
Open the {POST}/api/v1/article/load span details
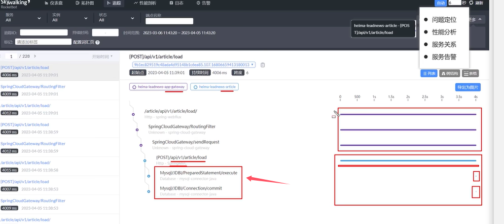point(181,160)
